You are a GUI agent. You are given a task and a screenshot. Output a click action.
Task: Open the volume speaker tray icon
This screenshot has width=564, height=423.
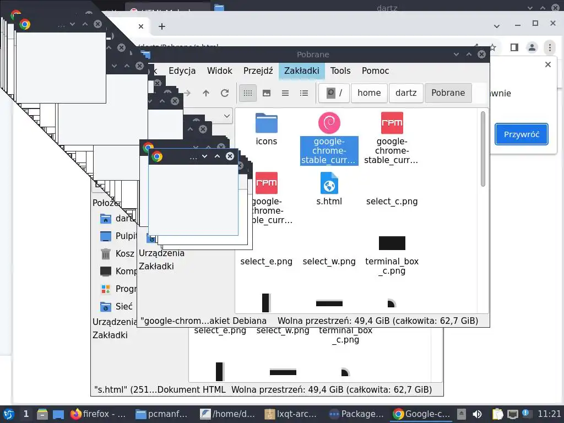[477, 414]
